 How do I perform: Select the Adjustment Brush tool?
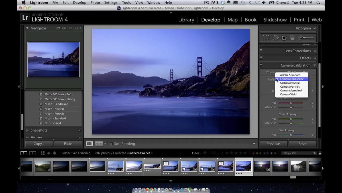(x=307, y=38)
